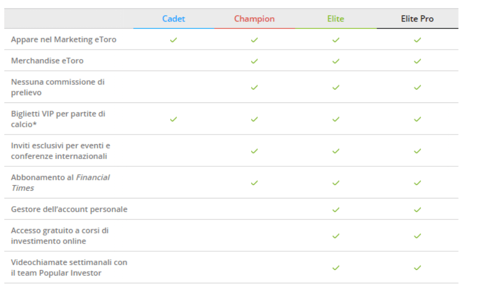Click the Champion checkmark in Merchandise eToro row
Viewport: 479px width, 291px height.
[x=254, y=61]
